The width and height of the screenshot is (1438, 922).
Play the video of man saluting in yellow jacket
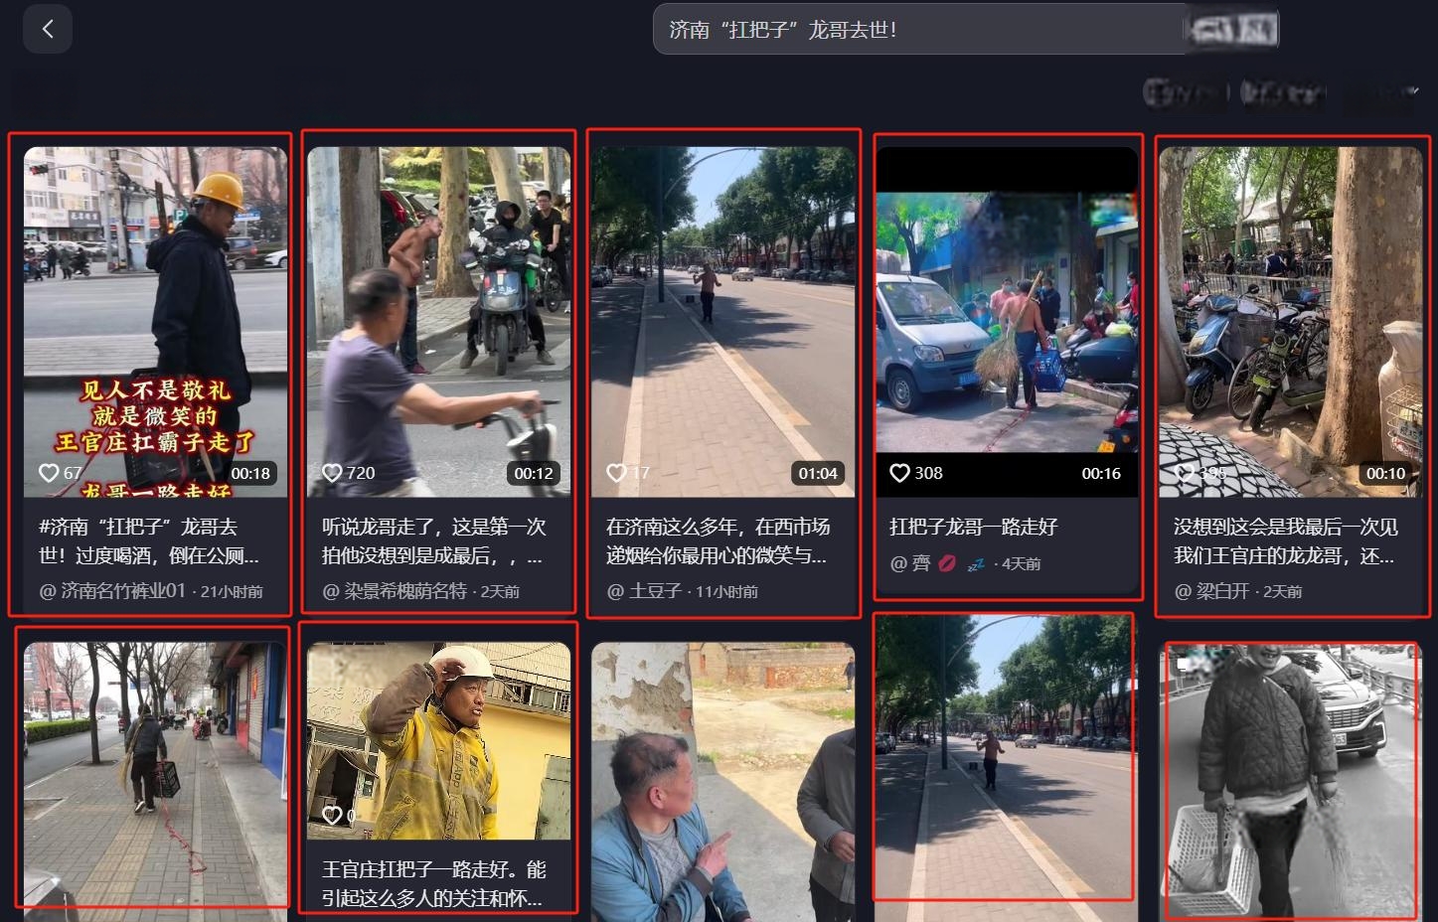[439, 741]
